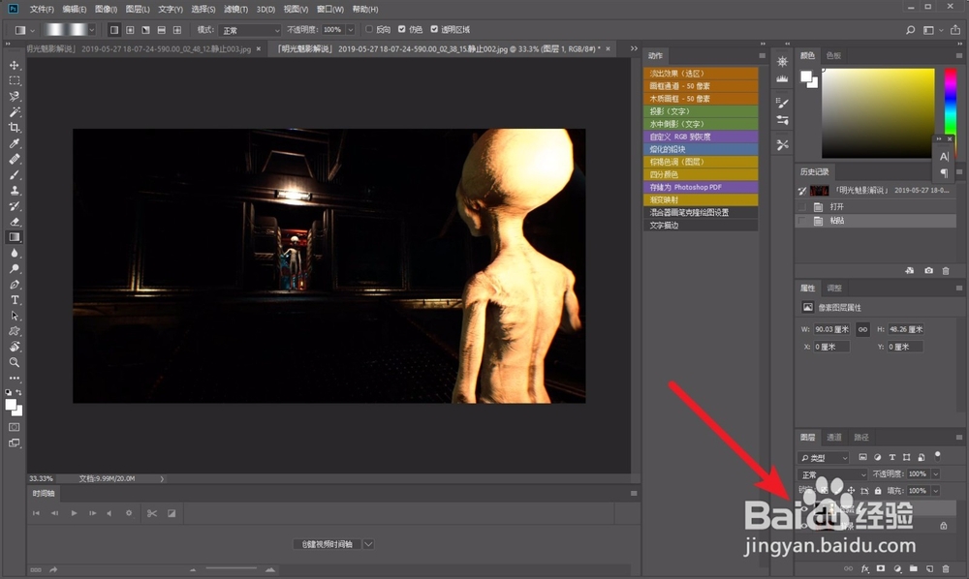Viewport: 969px width, 579px height.
Task: Select the Blur tool
Action: (15, 253)
